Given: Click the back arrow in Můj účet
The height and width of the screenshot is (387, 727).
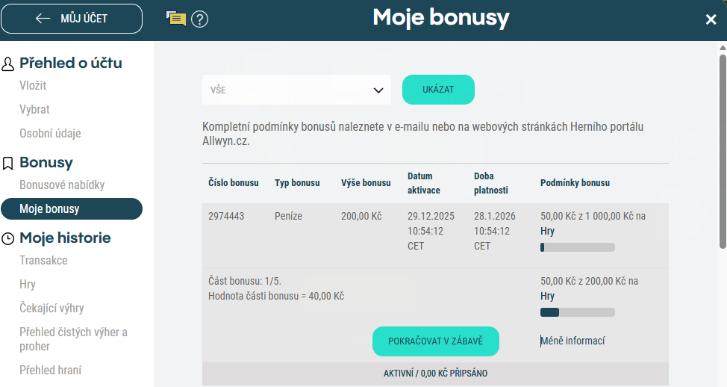Looking at the screenshot, I should [43, 19].
